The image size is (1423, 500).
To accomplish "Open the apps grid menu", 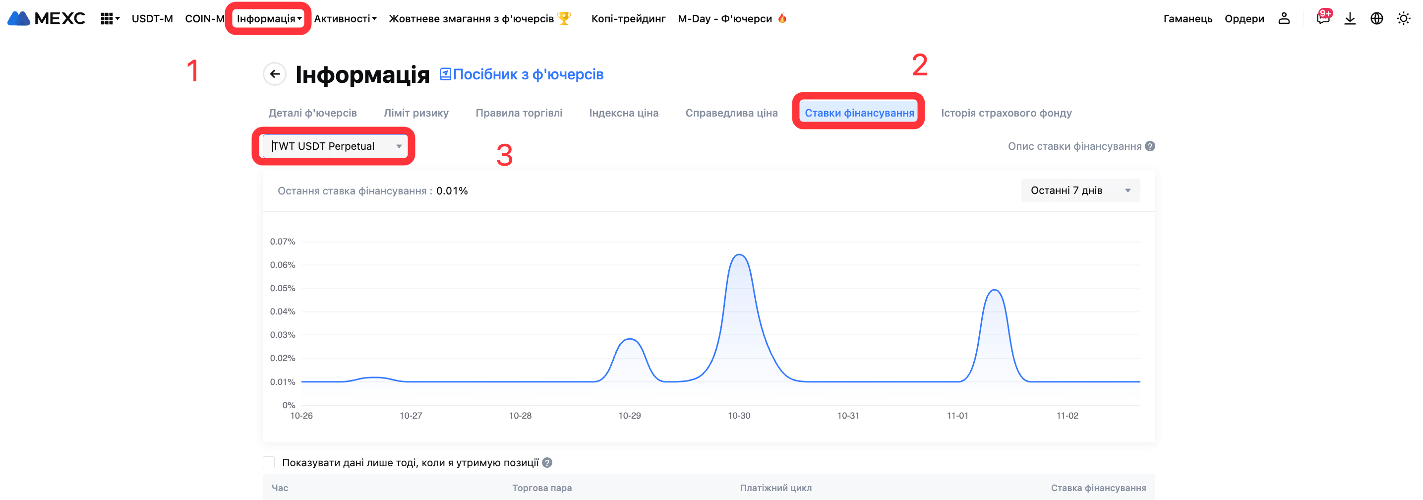I will (x=109, y=19).
